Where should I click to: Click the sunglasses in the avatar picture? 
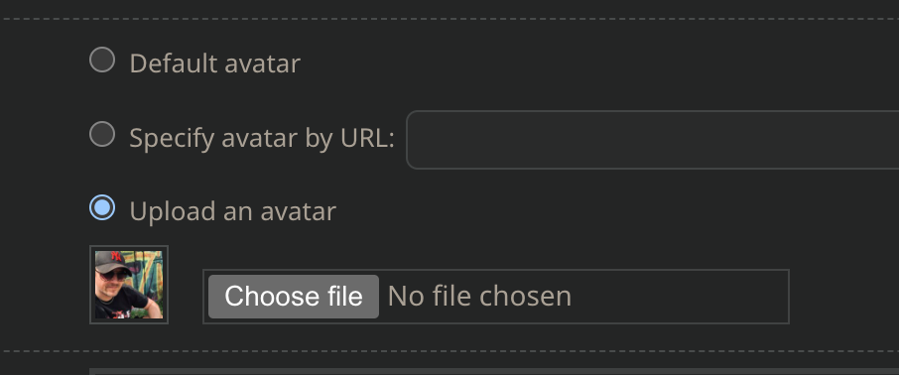114,275
